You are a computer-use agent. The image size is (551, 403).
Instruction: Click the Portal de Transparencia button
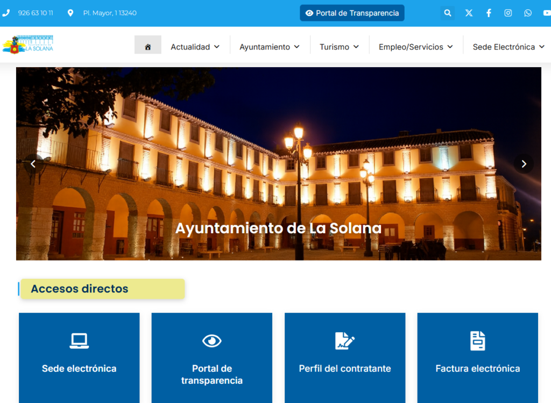[x=352, y=13]
